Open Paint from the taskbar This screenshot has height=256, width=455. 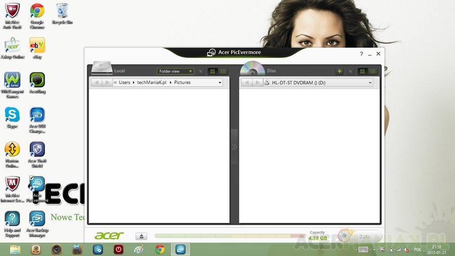pyautogui.click(x=139, y=249)
